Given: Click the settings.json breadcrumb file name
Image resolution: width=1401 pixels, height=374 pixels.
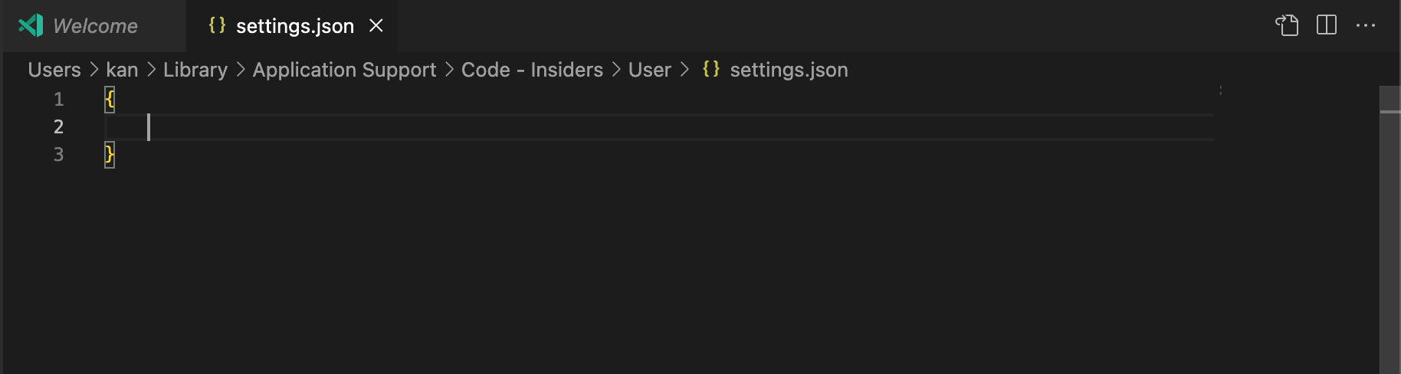Looking at the screenshot, I should coord(789,70).
